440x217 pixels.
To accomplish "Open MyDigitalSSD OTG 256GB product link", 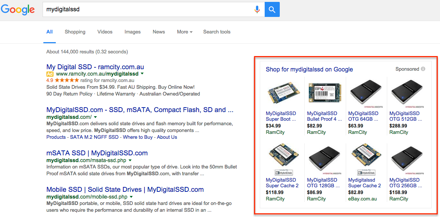I will pyautogui.click(x=405, y=182).
